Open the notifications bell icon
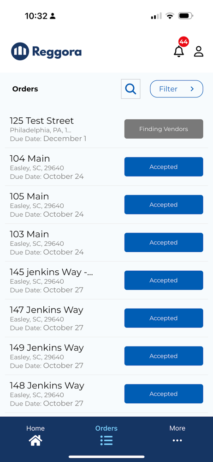The height and width of the screenshot is (462, 213). 178,52
